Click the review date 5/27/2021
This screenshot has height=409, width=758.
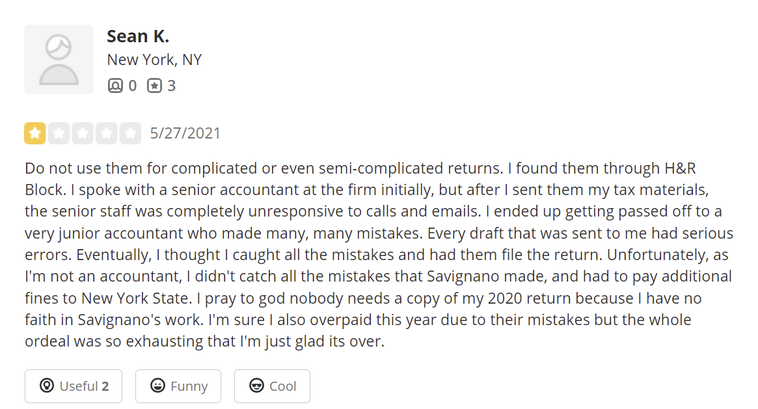185,133
